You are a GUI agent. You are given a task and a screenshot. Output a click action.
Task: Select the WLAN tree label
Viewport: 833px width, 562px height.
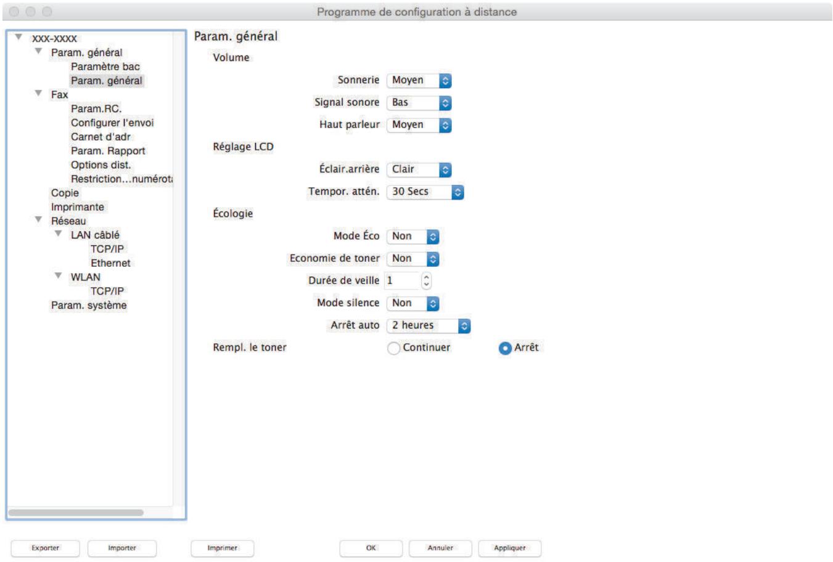pyautogui.click(x=85, y=277)
